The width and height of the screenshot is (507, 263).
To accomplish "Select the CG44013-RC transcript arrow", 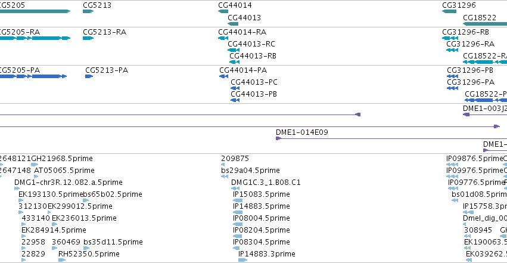I will tap(234, 50).
